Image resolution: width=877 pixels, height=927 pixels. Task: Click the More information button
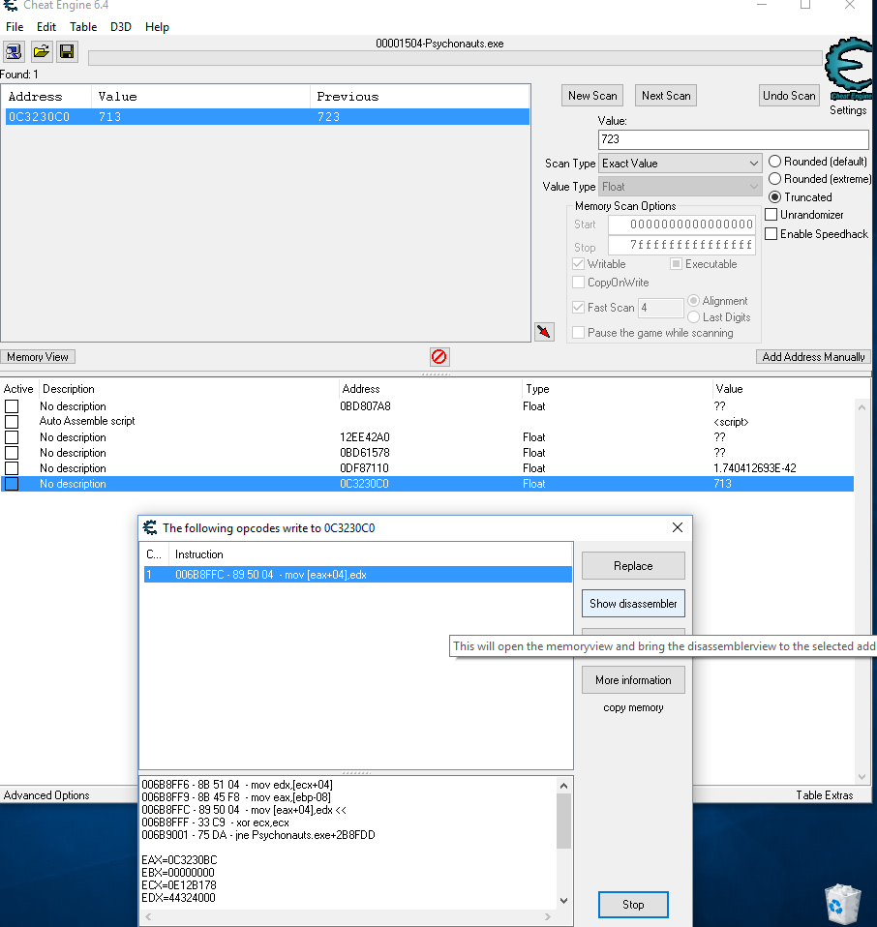point(633,680)
